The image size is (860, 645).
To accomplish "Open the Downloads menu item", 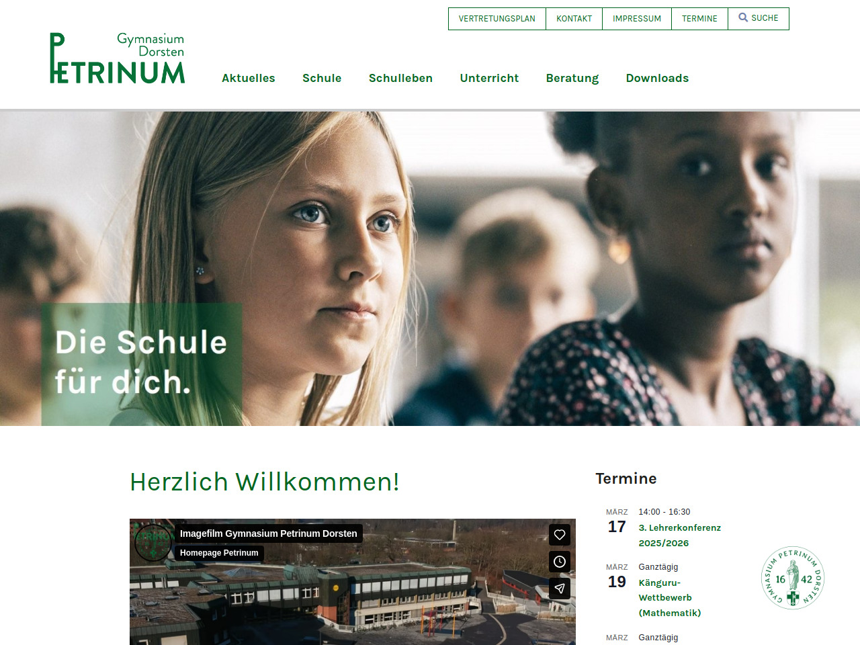I will pyautogui.click(x=657, y=78).
